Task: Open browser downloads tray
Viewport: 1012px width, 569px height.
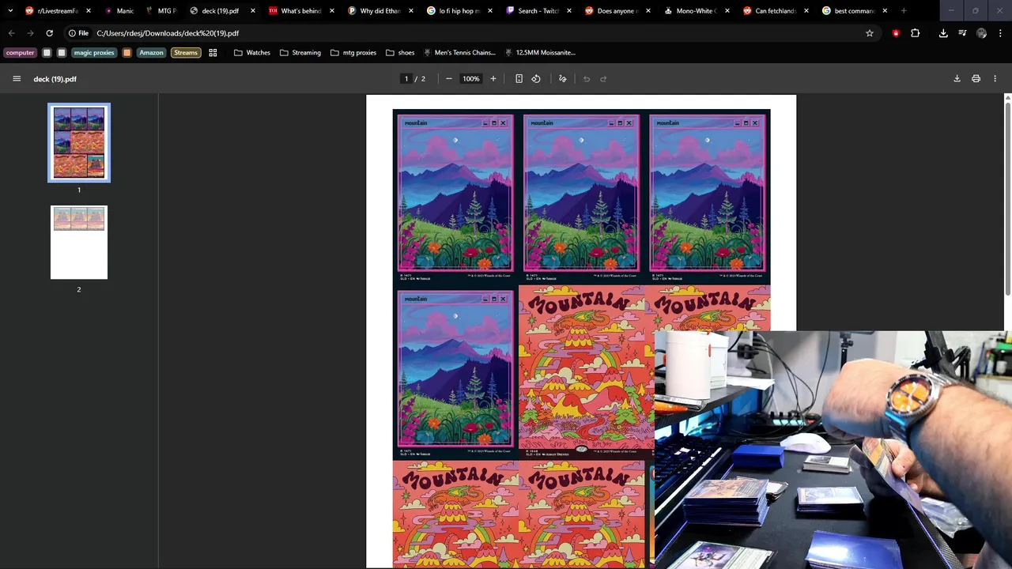Action: (943, 33)
